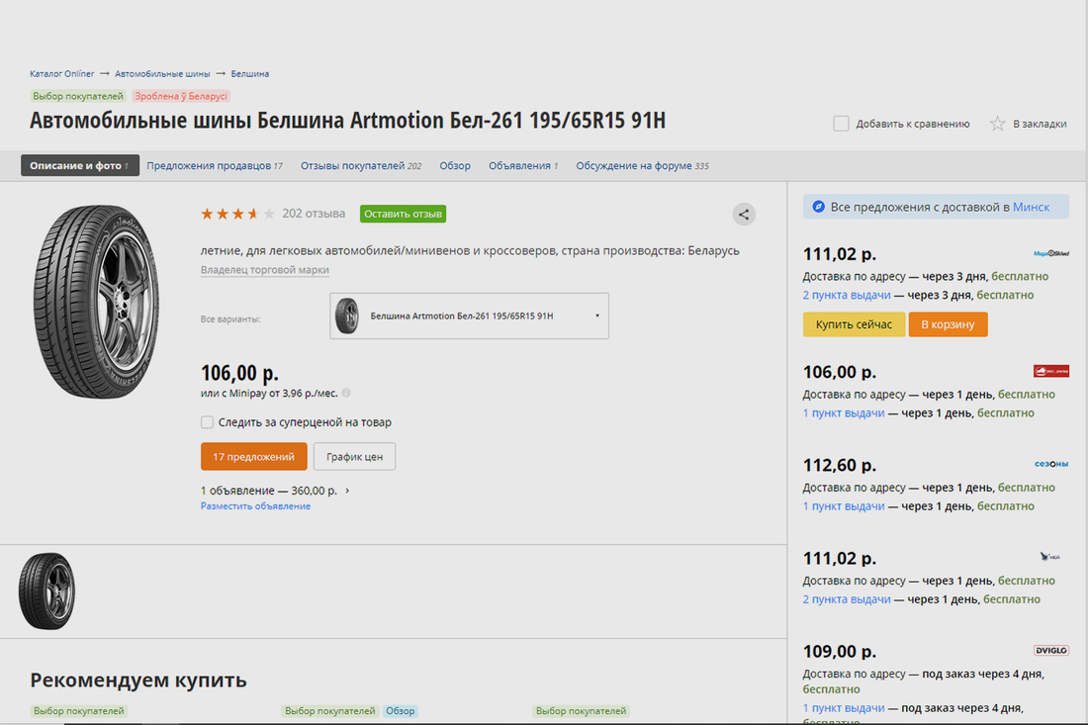Click the share icon button

[744, 214]
